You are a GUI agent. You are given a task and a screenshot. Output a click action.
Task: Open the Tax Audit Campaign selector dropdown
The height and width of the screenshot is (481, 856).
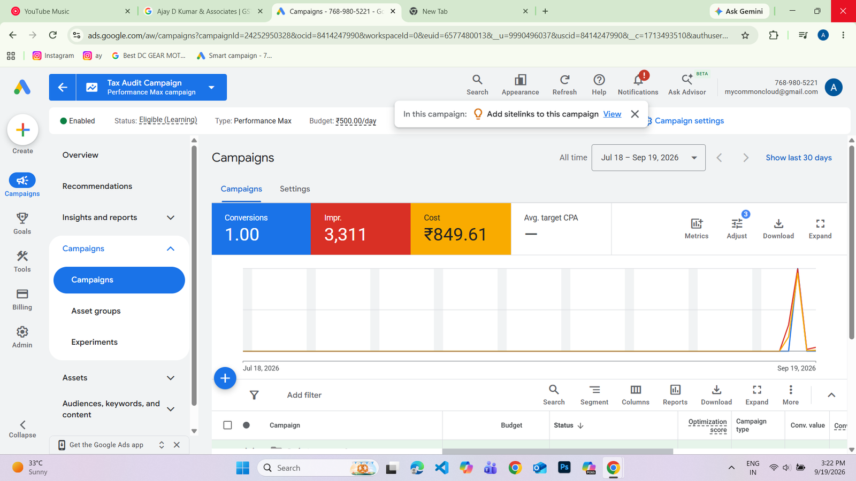211,87
